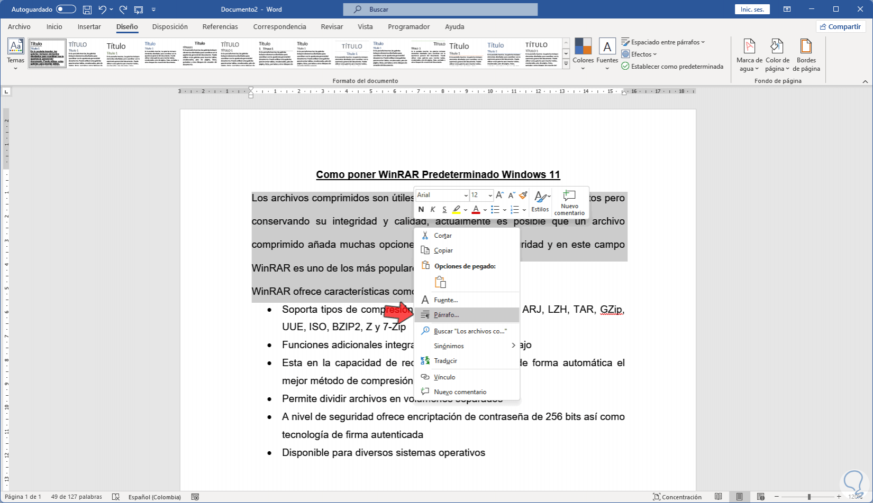Apply red font color to selection

click(476, 210)
